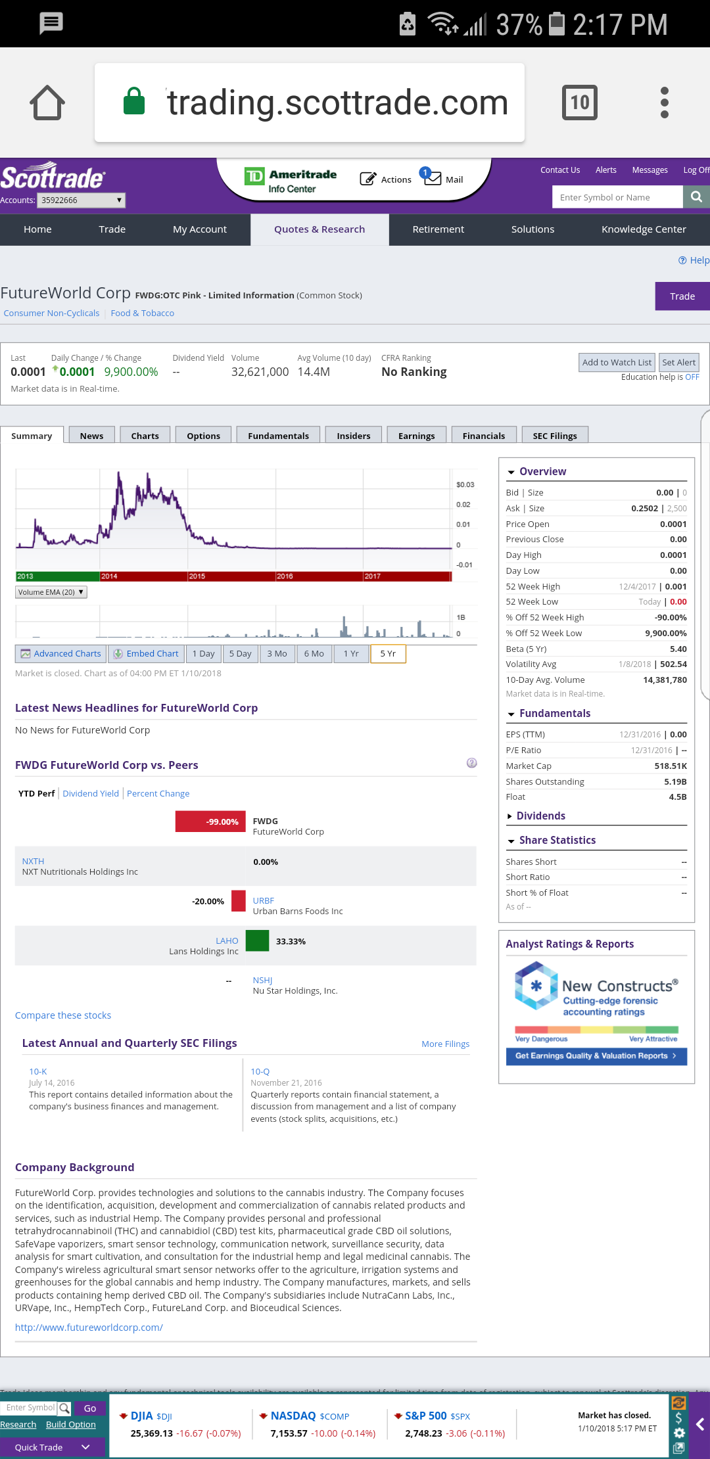Click the help question icon beside Peers heading

(x=471, y=763)
